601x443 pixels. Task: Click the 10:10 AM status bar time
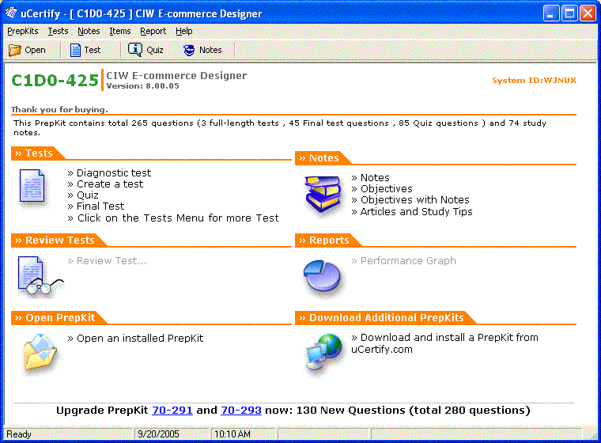232,434
